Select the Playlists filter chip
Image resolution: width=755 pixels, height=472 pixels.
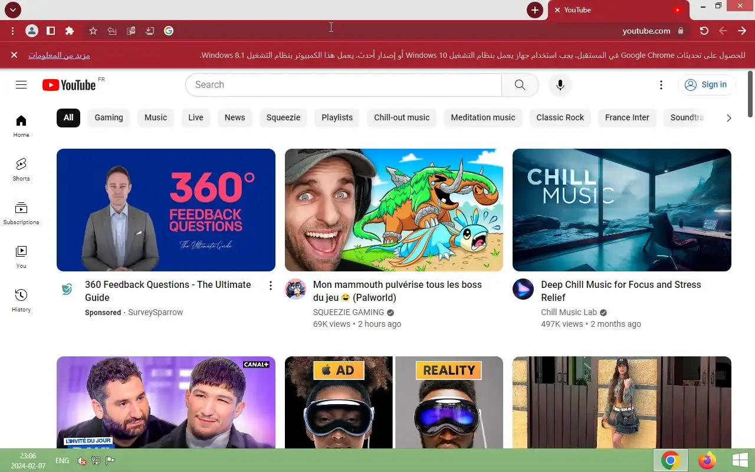click(x=337, y=117)
